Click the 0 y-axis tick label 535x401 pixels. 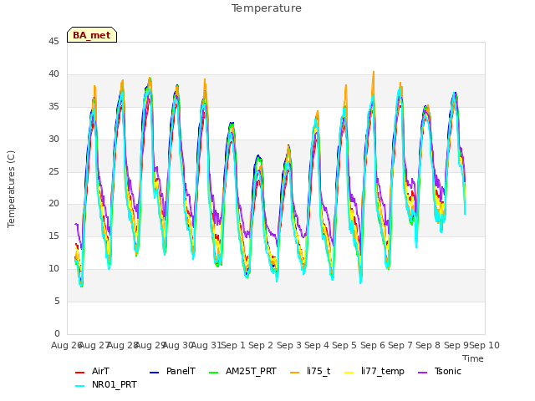click(57, 333)
